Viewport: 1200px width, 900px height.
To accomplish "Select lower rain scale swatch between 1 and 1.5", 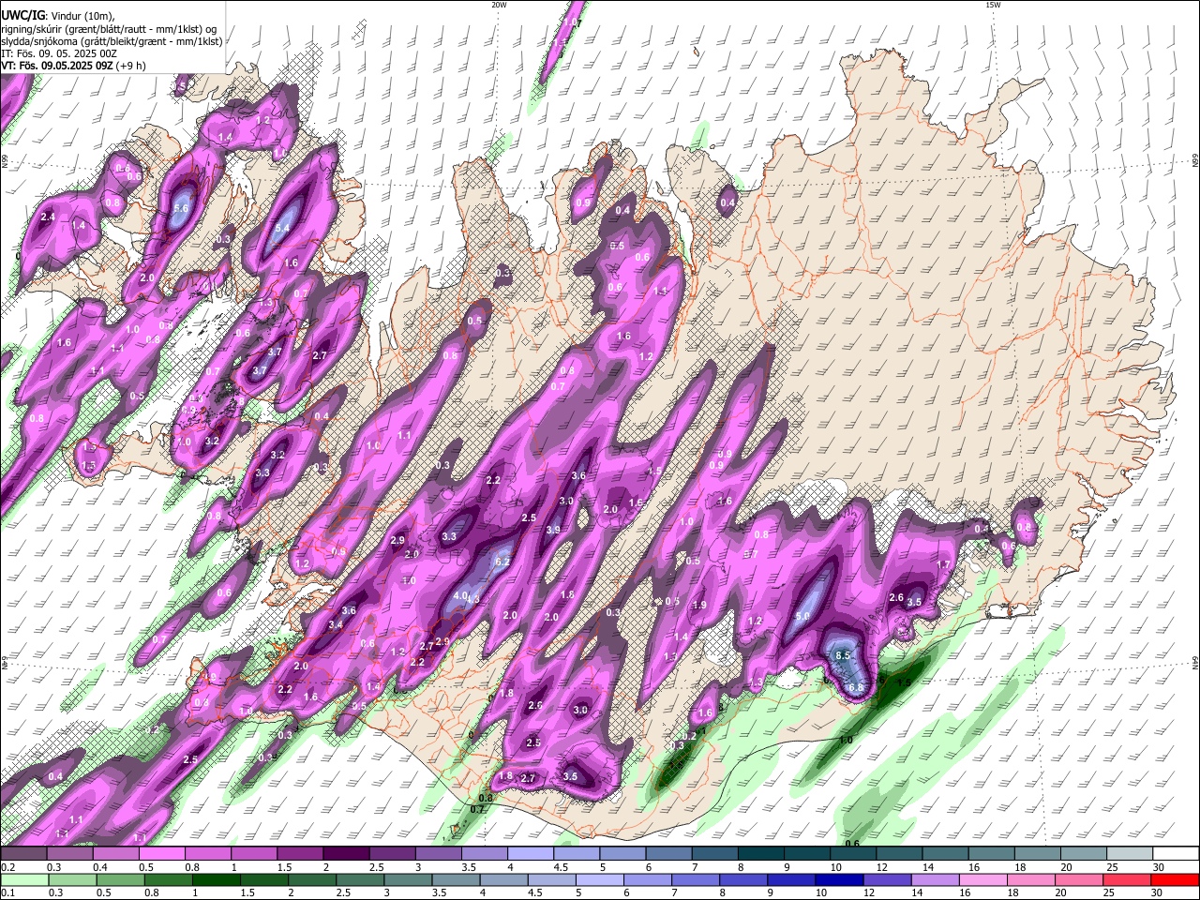I will tap(216, 880).
